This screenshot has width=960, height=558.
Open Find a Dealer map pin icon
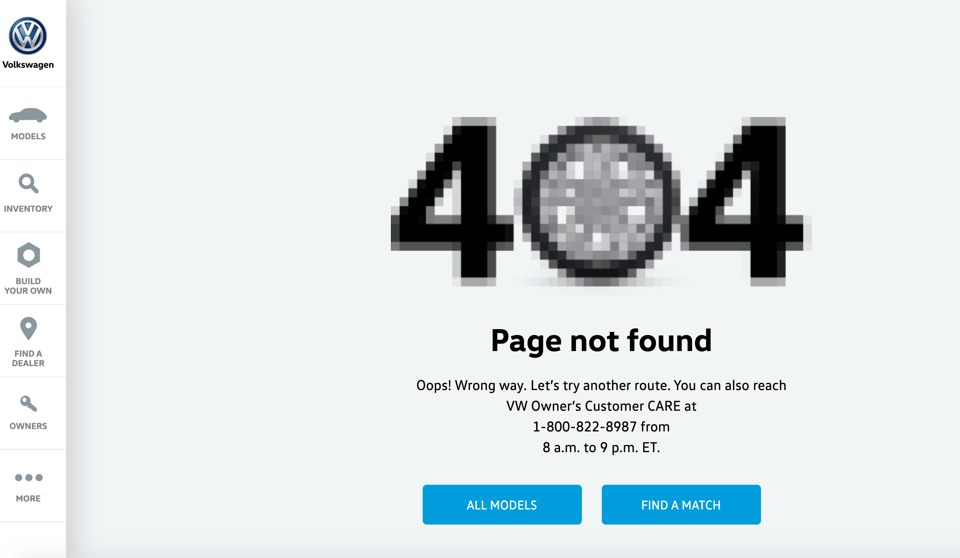pyautogui.click(x=28, y=328)
